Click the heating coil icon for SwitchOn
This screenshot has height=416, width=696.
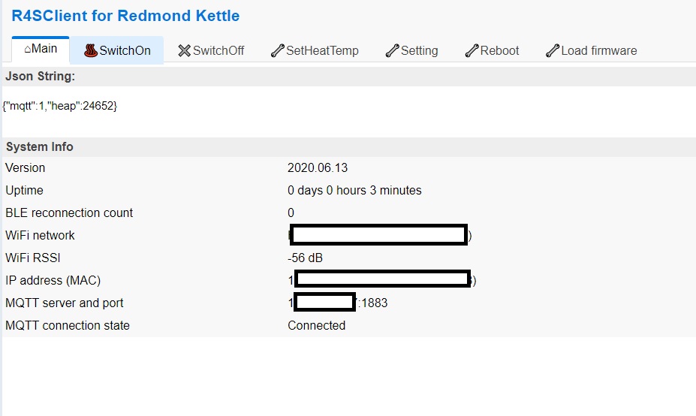[x=91, y=51]
